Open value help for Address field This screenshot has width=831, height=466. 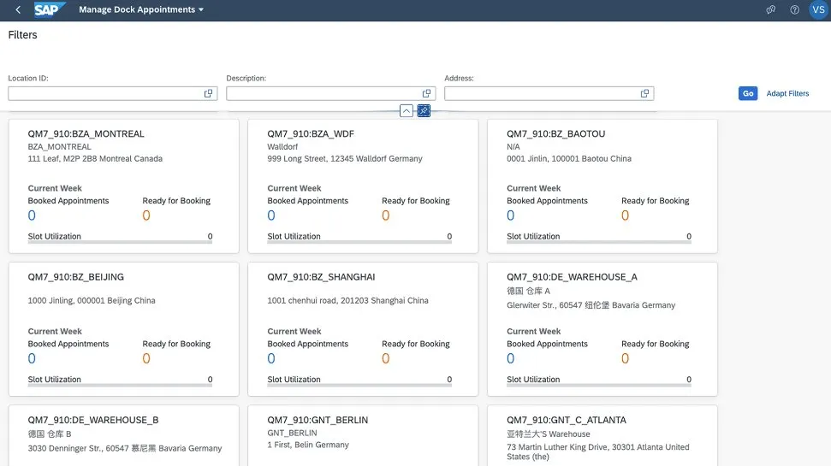tap(644, 93)
